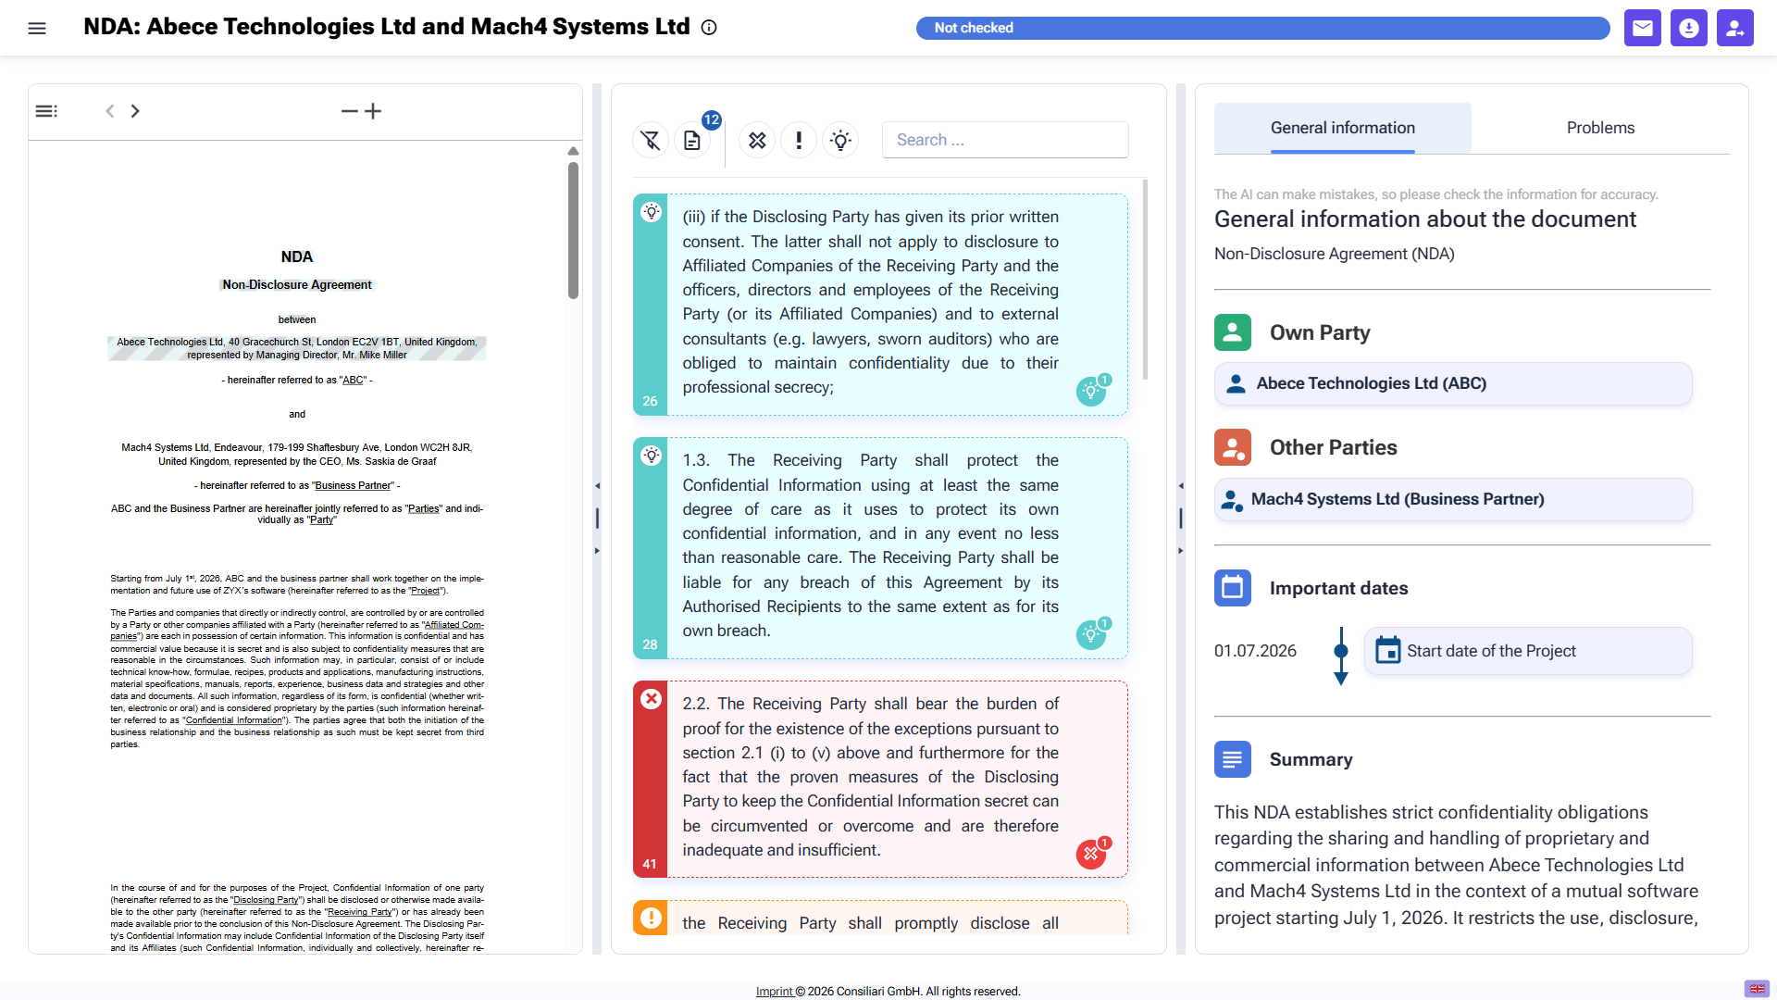Collapse left panel using the left divider arrow
This screenshot has width=1777, height=1000.
coord(597,485)
